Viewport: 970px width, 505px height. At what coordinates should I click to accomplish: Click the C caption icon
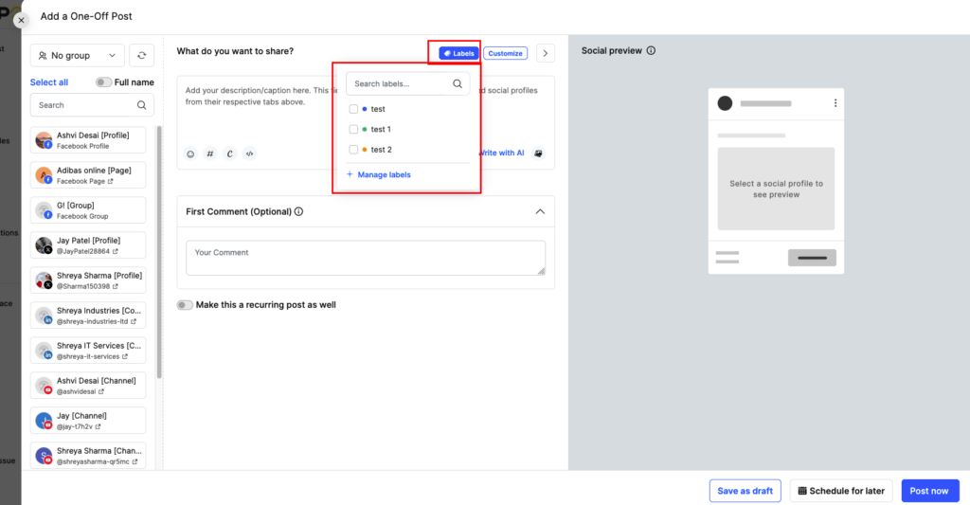click(x=229, y=153)
